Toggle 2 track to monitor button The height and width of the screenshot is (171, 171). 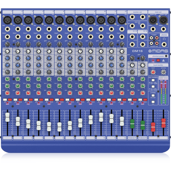[153, 95]
